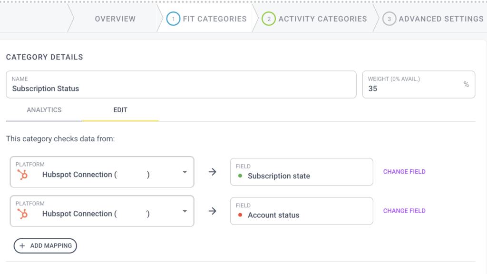The width and height of the screenshot is (487, 274).
Task: Click the Name field containing Subscription Status
Action: tap(181, 85)
